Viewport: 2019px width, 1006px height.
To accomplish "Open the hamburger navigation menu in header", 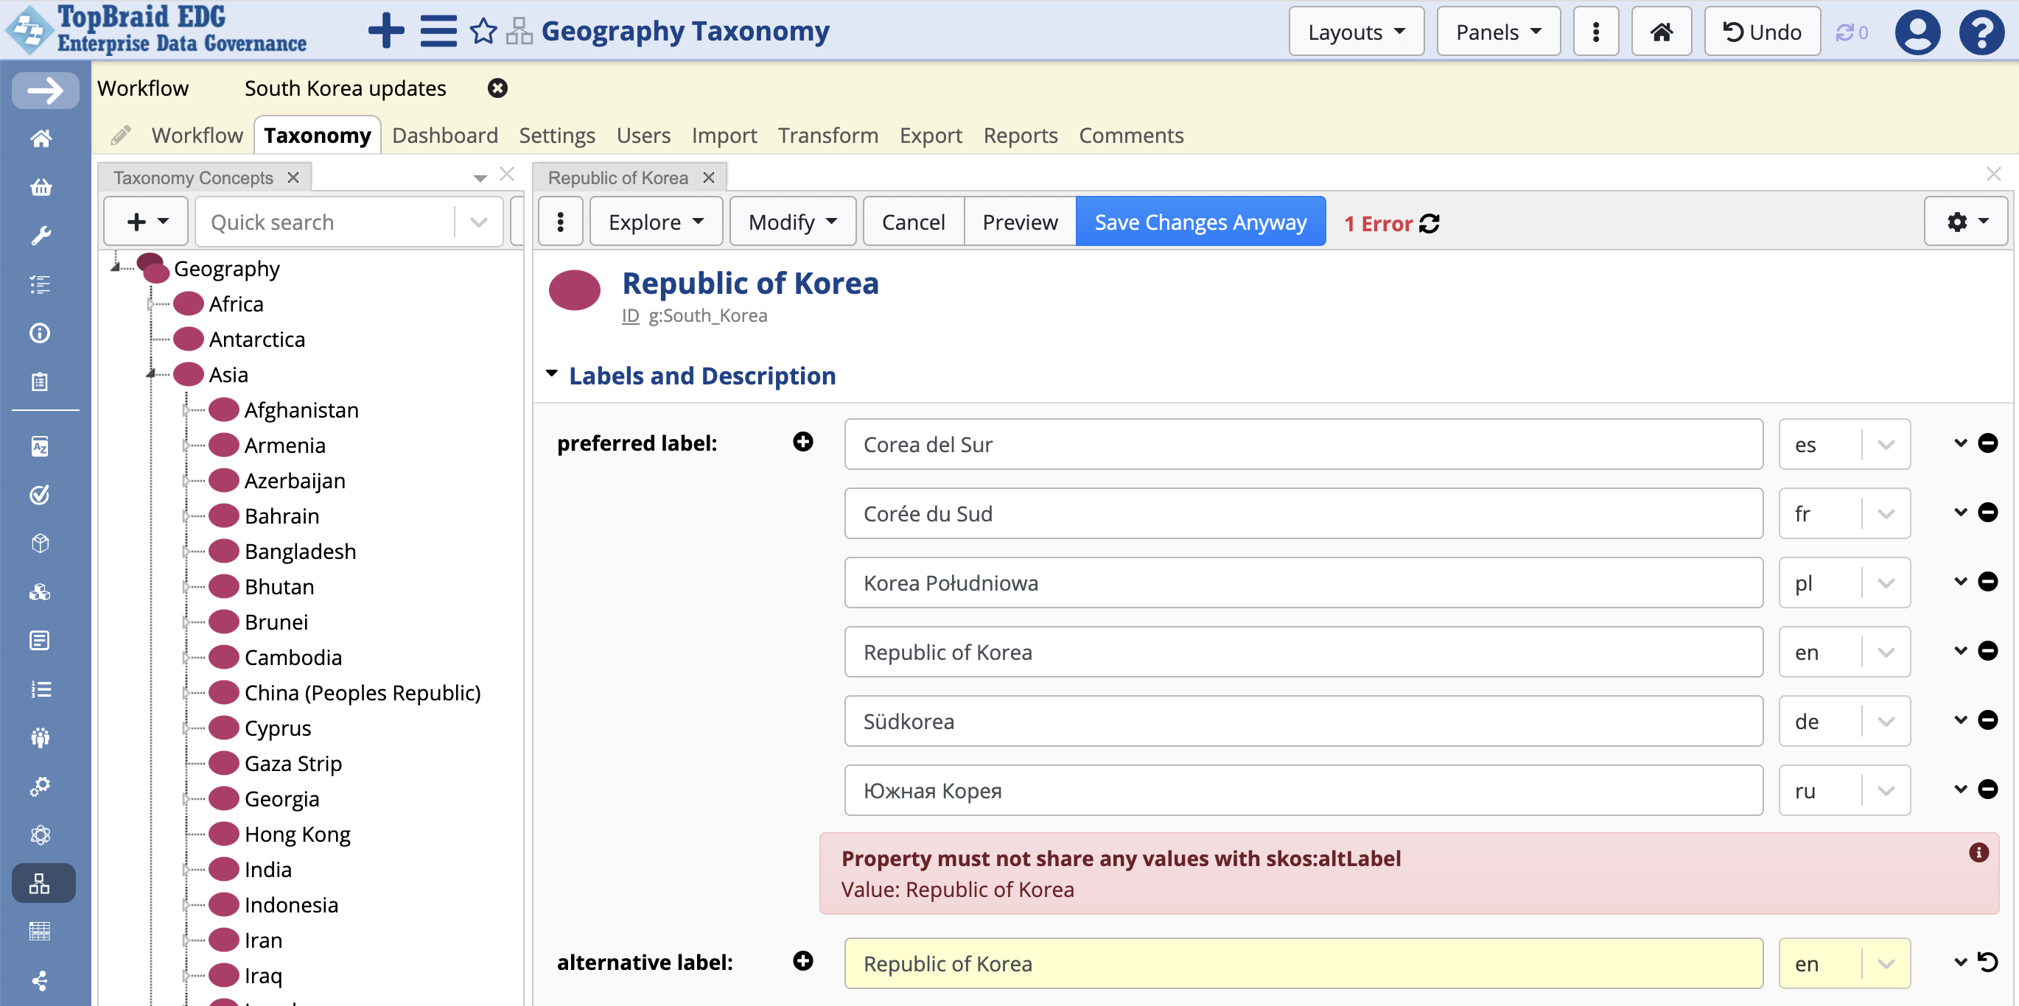I will click(438, 32).
